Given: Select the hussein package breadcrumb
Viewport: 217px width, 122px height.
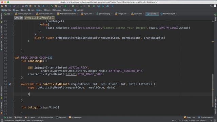Looking at the screenshot, I should [x=57, y=10].
